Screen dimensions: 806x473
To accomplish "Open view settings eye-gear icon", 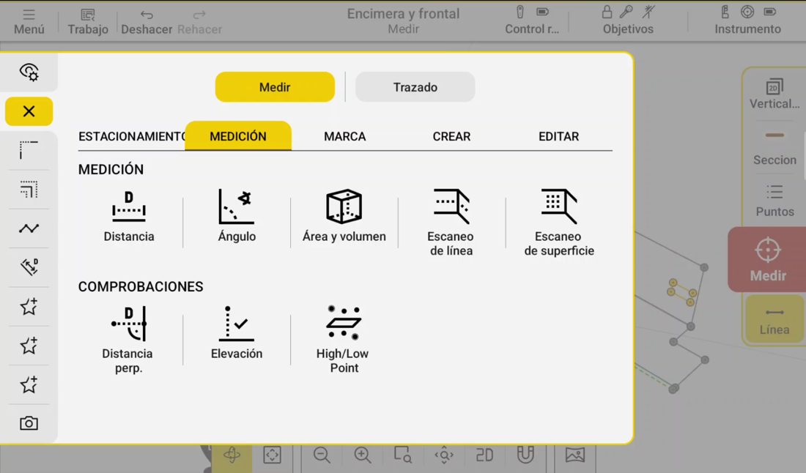I will coord(29,72).
